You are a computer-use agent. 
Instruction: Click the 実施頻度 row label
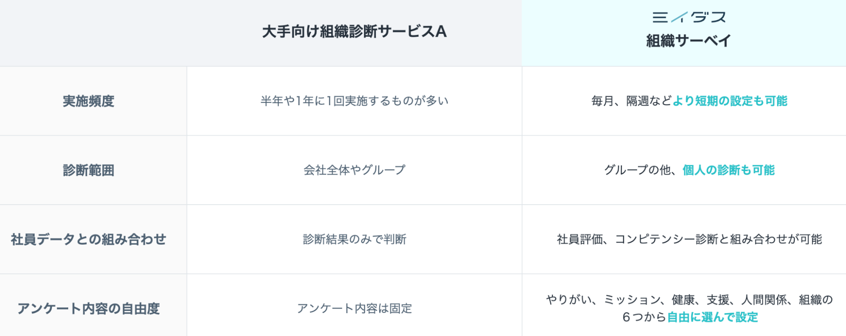pos(88,101)
